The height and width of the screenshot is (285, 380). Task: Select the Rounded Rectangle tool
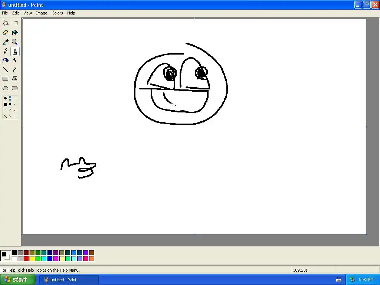pyautogui.click(x=15, y=88)
